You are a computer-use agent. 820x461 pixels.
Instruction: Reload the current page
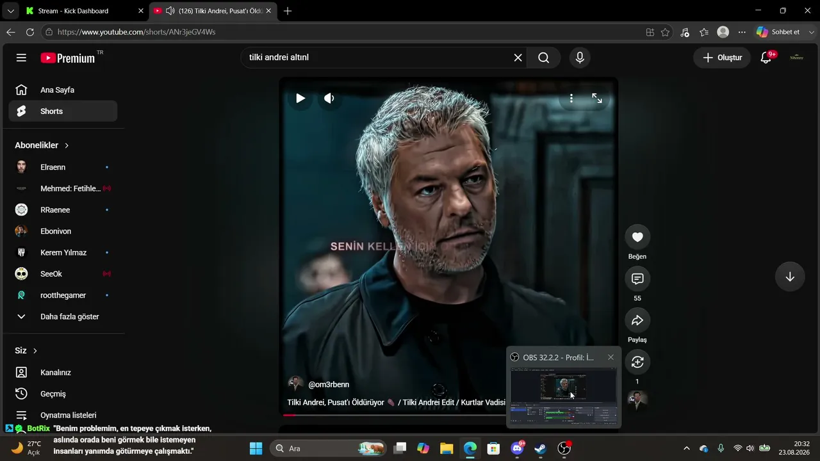point(29,32)
